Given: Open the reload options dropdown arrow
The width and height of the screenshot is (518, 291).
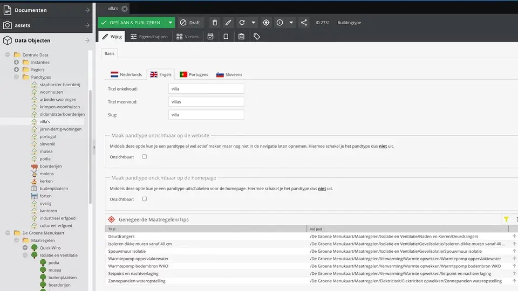Looking at the screenshot, I should click(x=254, y=23).
